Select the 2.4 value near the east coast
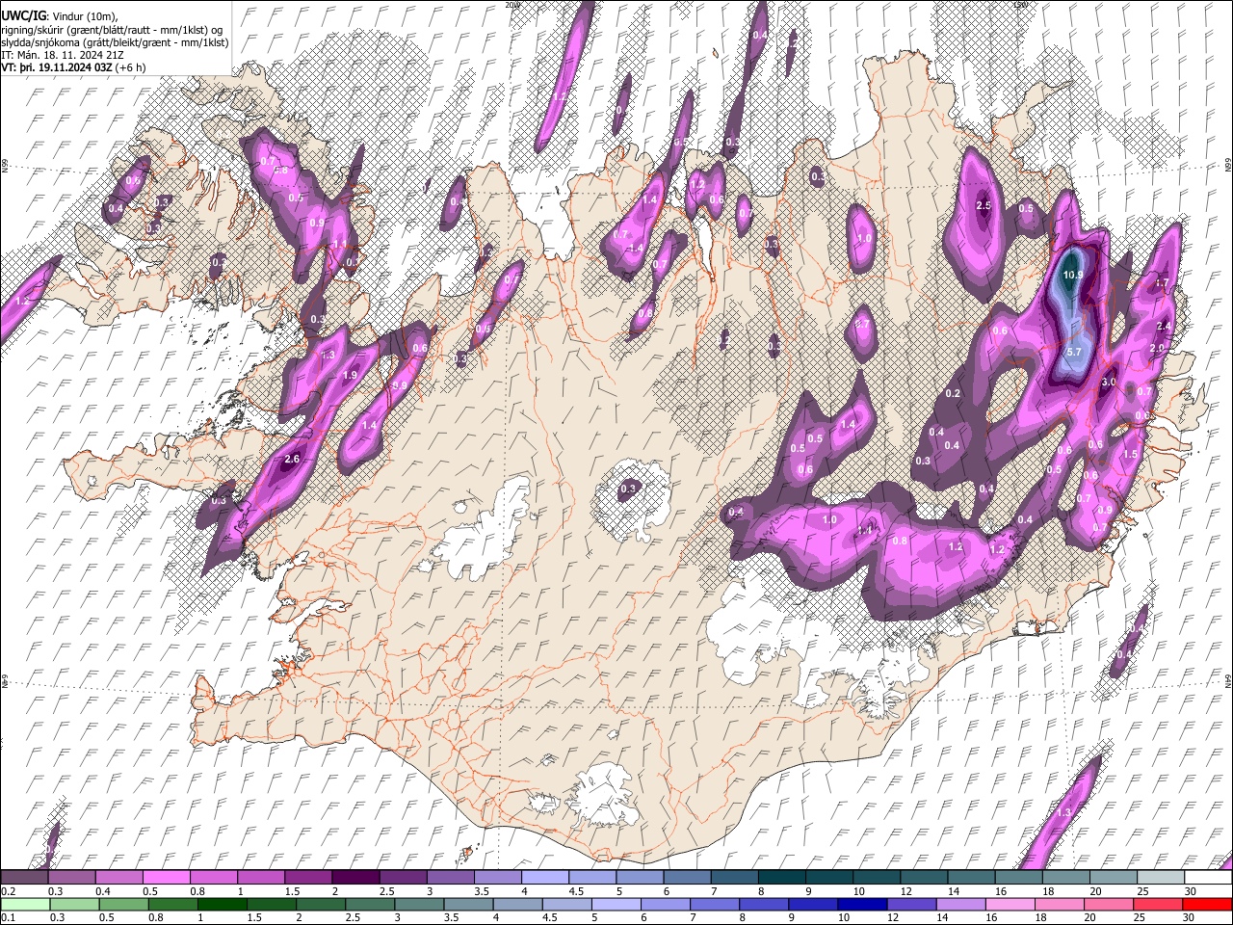Screen dimensions: 1233x925 coord(1165,327)
